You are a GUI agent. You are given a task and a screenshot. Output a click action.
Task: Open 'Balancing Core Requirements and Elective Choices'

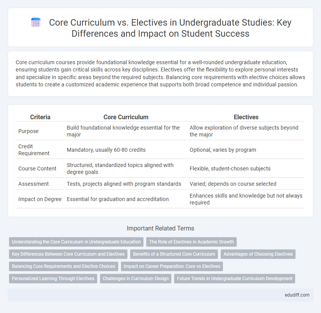click(x=63, y=266)
